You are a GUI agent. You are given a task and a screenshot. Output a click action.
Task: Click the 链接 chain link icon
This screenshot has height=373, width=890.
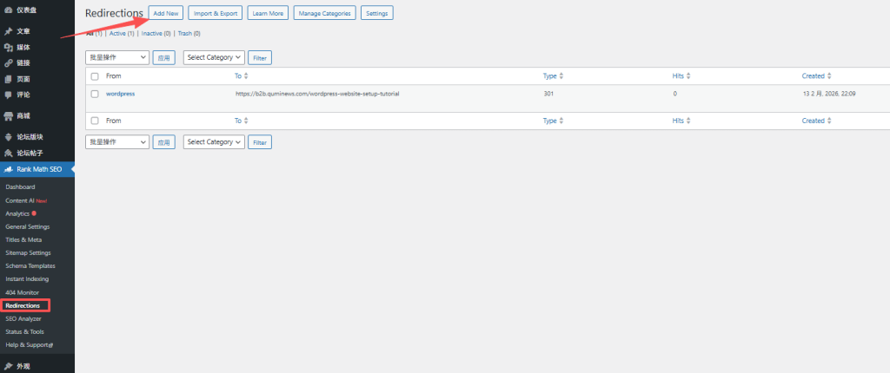[9, 62]
